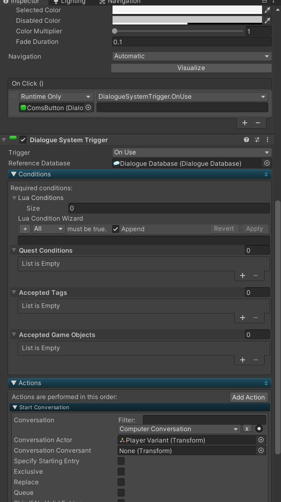The width and height of the screenshot is (281, 502).
Task: Click Conditions section options arrows icon
Action: [266, 174]
